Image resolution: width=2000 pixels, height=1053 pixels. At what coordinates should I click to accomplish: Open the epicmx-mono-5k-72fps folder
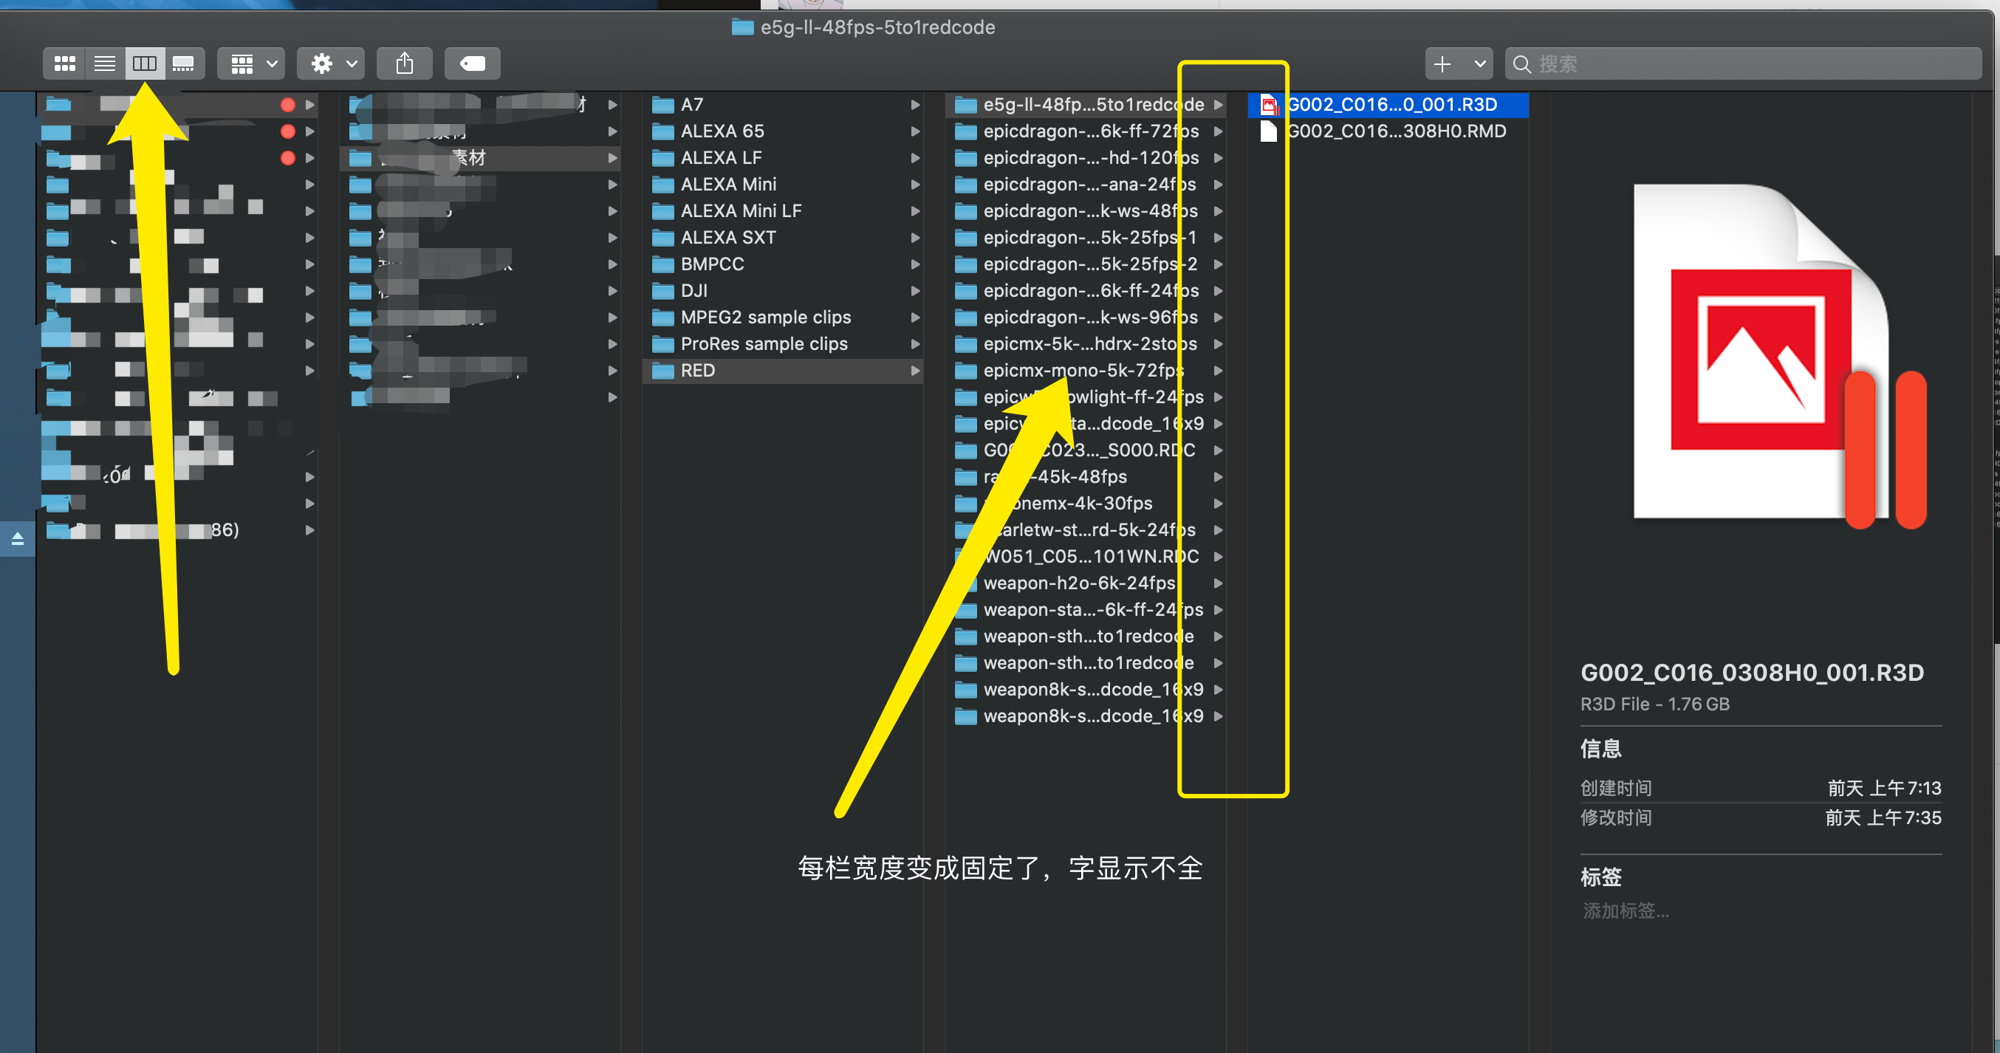[1083, 371]
